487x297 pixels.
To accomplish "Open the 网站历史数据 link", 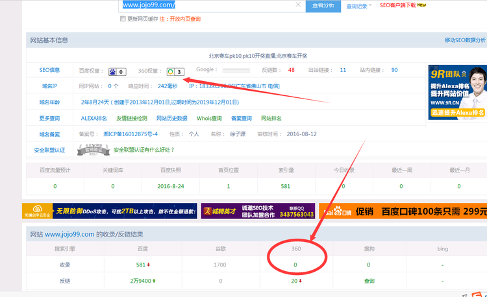I will [x=172, y=119].
